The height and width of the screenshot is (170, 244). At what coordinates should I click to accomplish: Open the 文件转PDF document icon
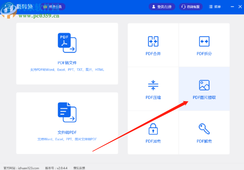[67, 112]
